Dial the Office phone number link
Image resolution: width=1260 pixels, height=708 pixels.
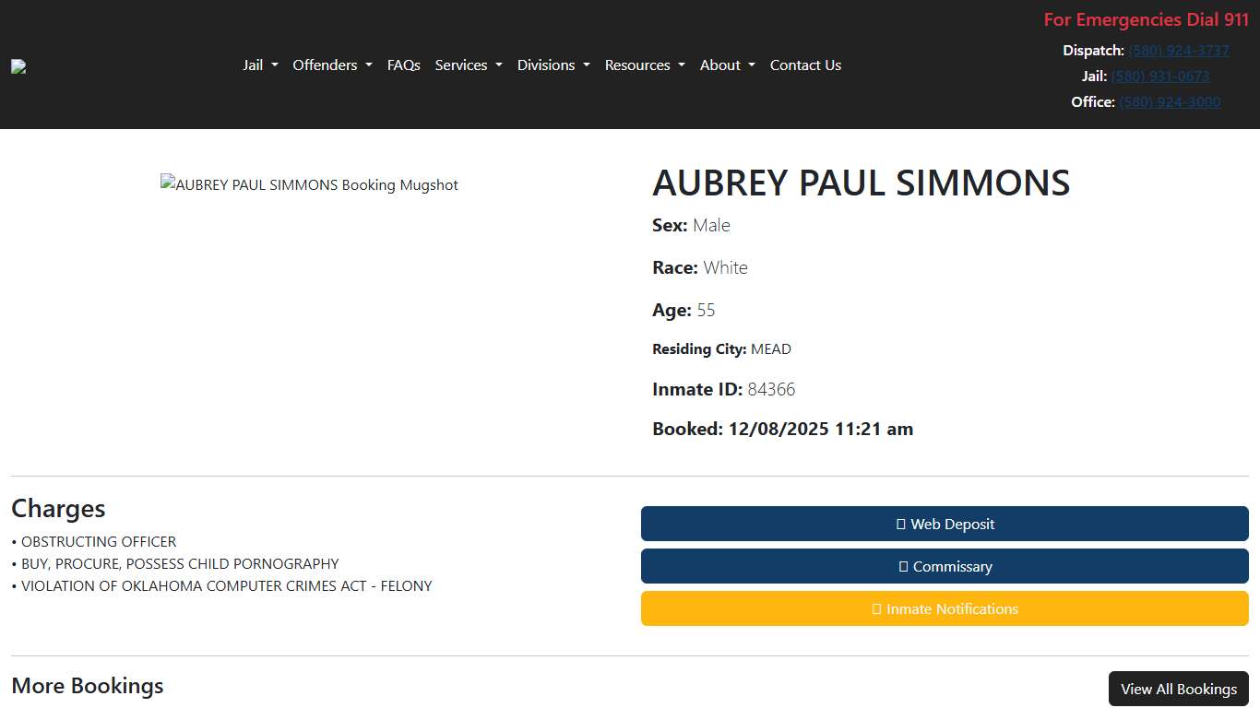[x=1170, y=101]
